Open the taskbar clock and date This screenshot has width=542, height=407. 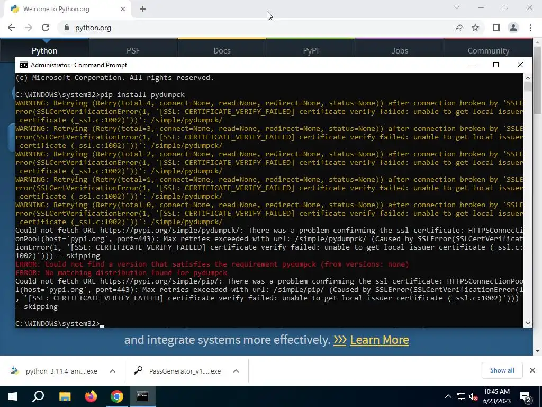[x=496, y=396]
